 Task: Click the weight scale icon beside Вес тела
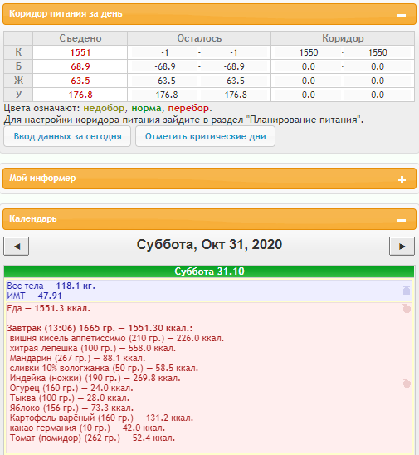(407, 290)
